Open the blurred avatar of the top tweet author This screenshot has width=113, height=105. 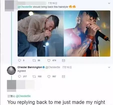[9, 6]
